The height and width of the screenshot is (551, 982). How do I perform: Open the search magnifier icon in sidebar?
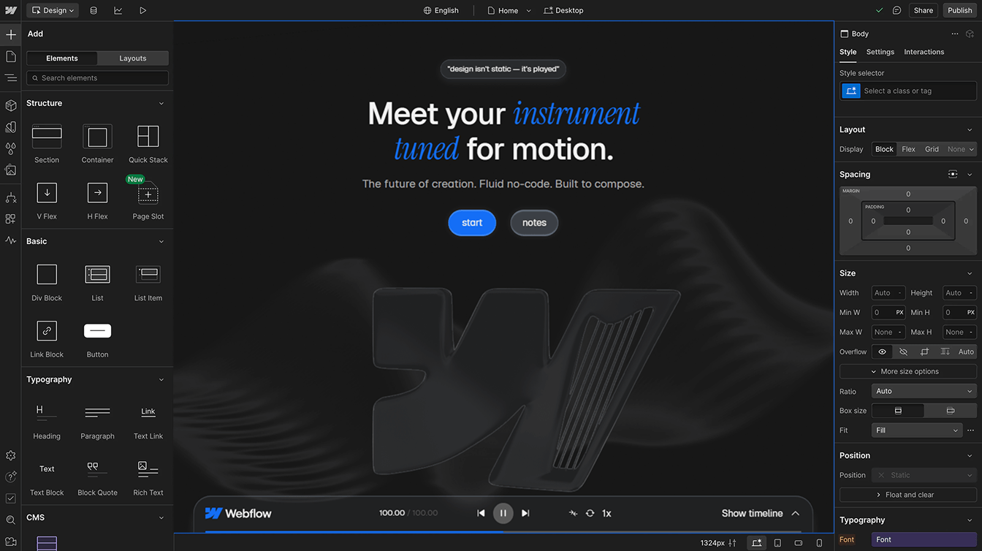[x=10, y=520]
